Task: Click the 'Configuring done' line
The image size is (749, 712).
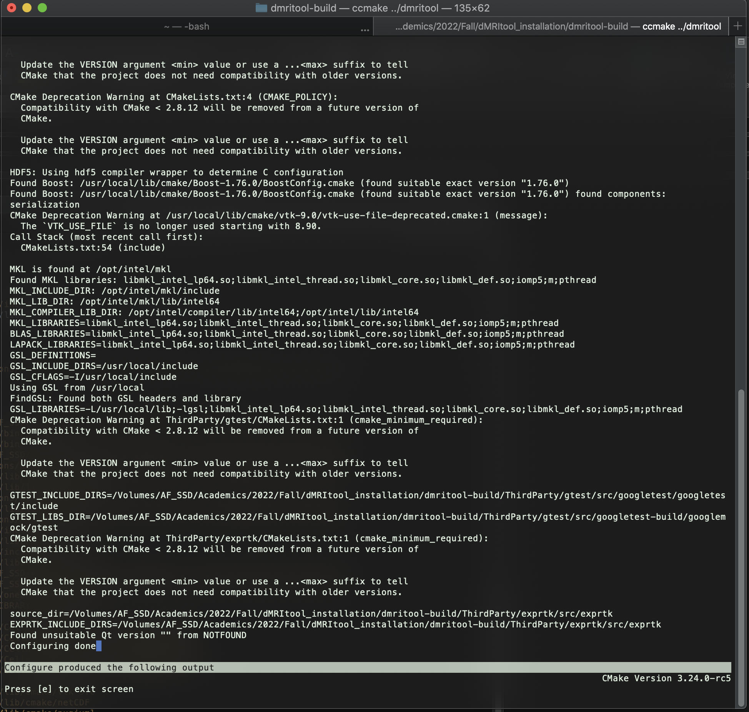Action: (53, 646)
